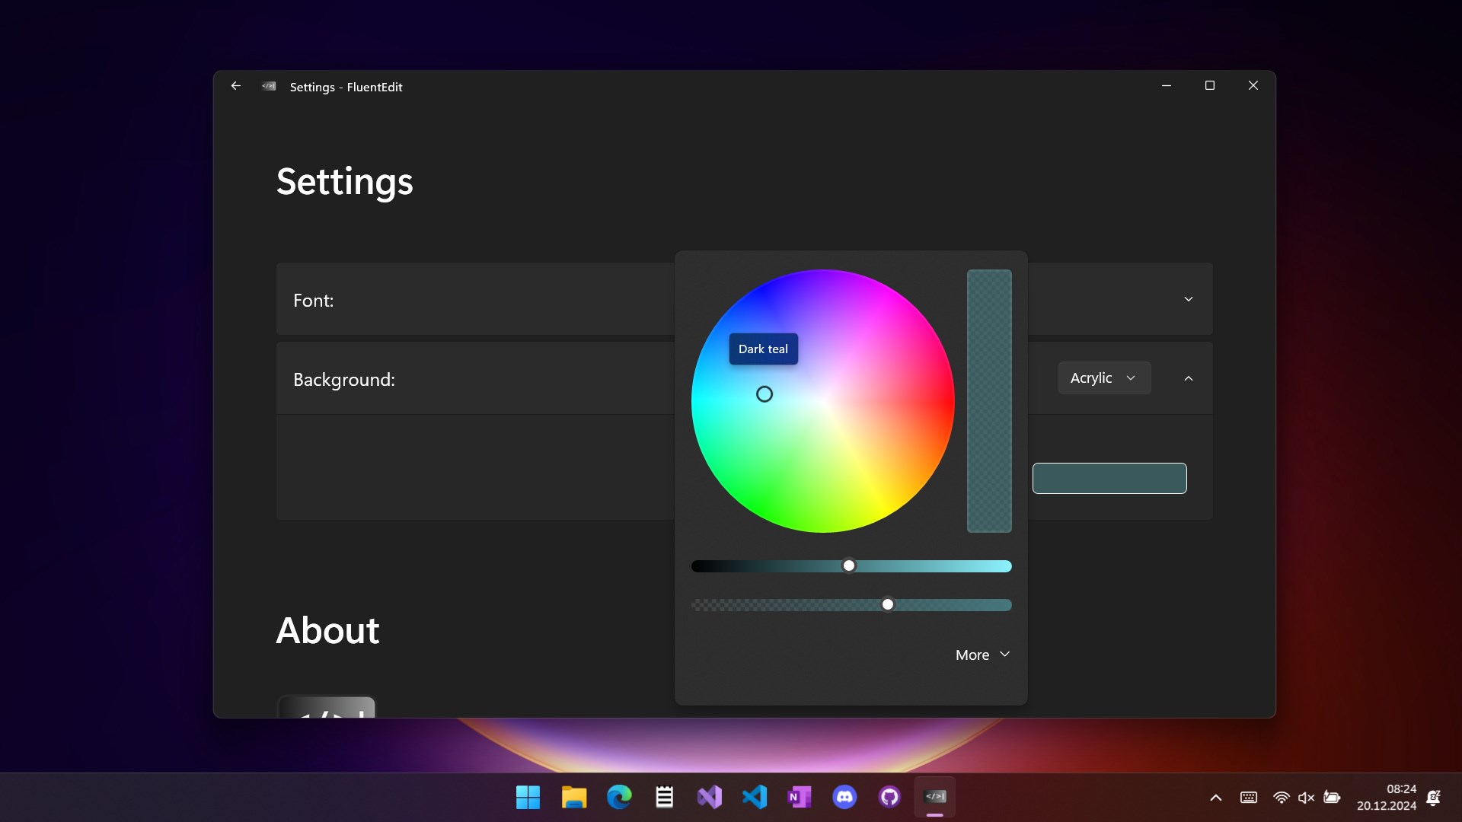Image resolution: width=1462 pixels, height=822 pixels.
Task: Click the back arrow in title bar
Action: point(236,86)
